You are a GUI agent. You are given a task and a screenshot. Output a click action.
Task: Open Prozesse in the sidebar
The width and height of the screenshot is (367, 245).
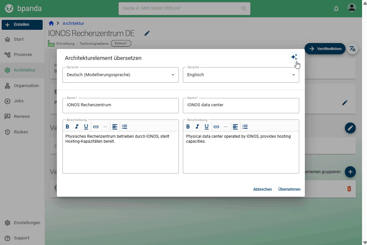[22, 55]
